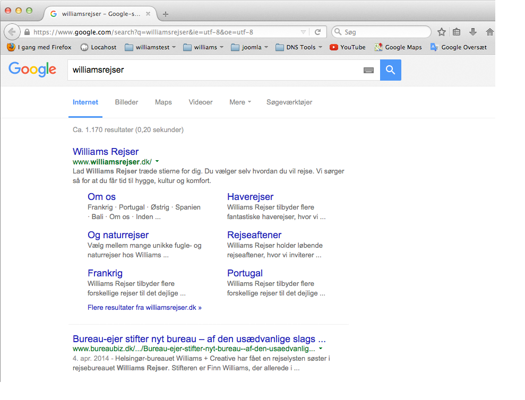Screen dimensions: 525x400
Task: Switch to the Videoer tab
Action: (201, 102)
